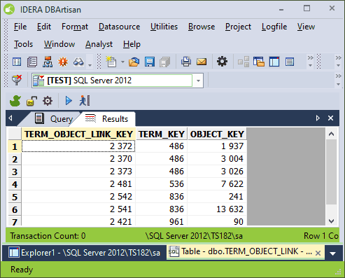Image resolution: width=345 pixels, height=278 pixels.
Task: Click the tile windows panel icon
Action: click(x=274, y=62)
